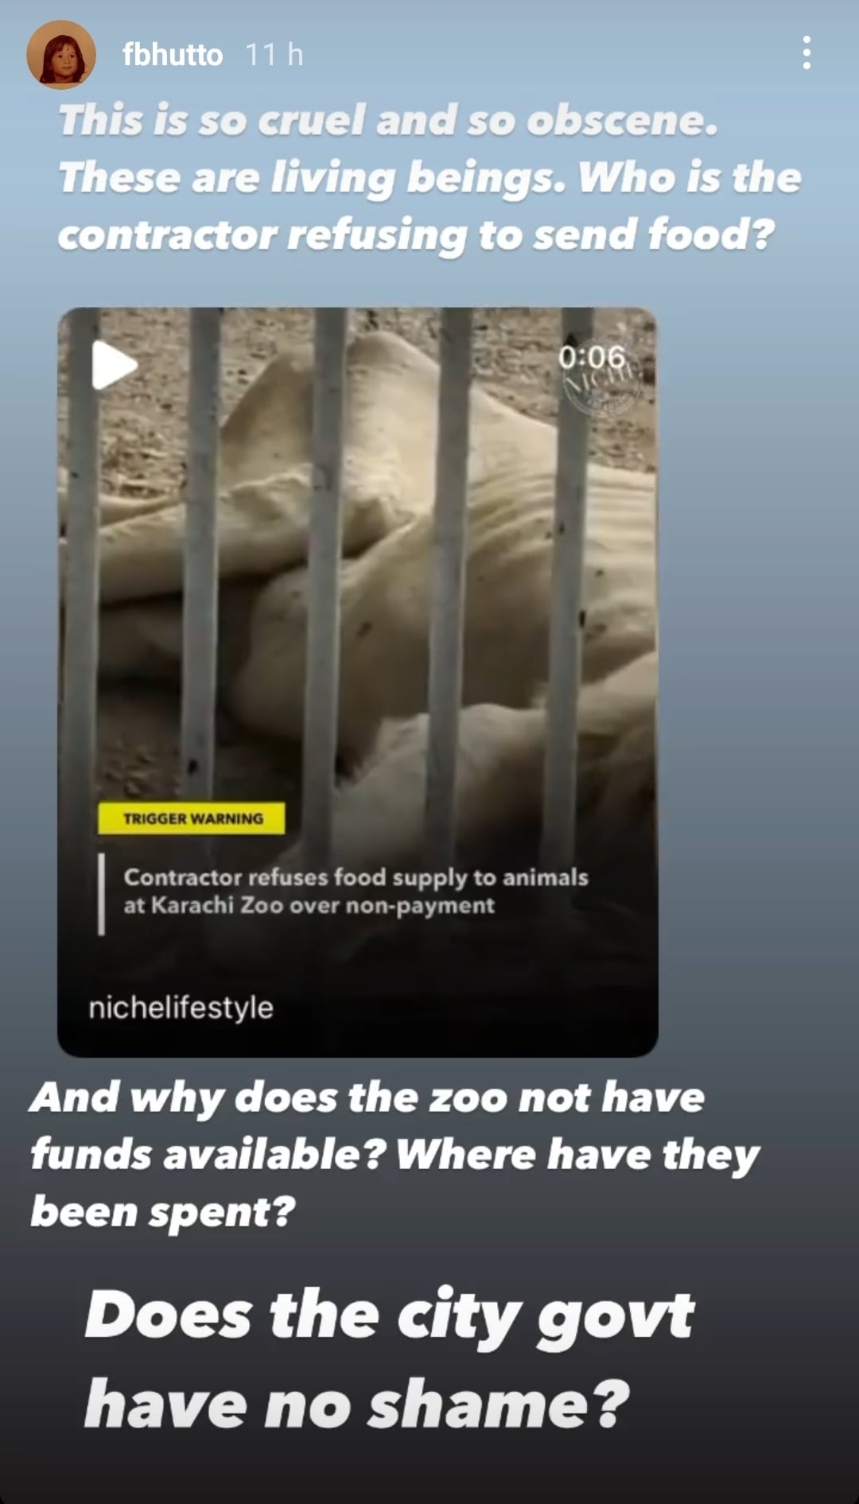Open the three-dot more options menu

click(x=807, y=52)
